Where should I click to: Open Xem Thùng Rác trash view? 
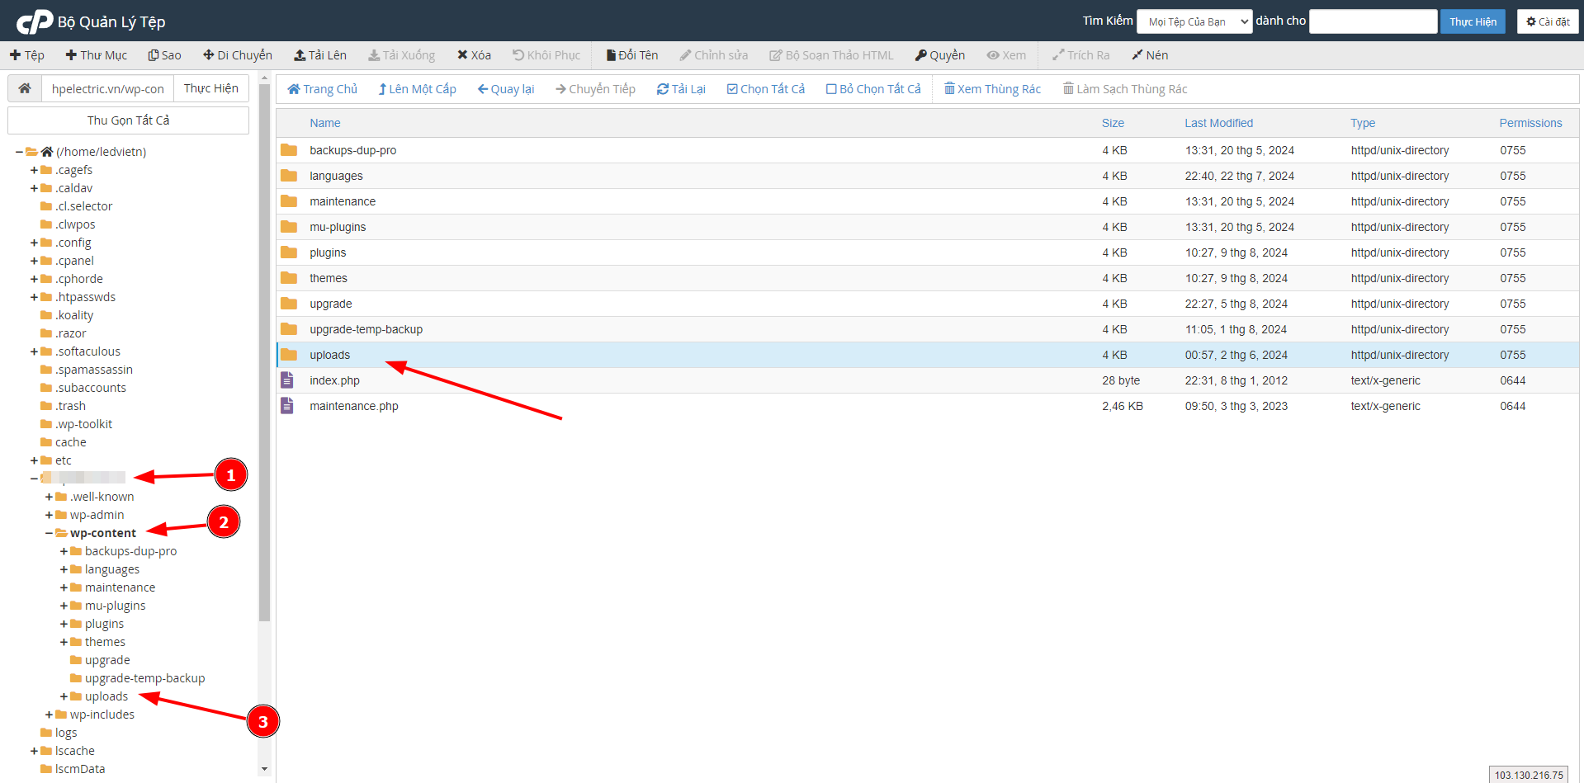point(993,89)
